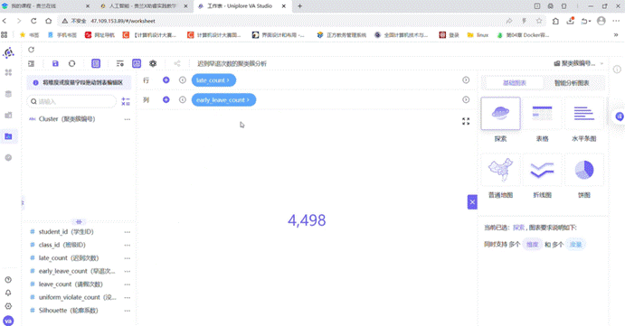Click the browser address bar

(x=279, y=21)
